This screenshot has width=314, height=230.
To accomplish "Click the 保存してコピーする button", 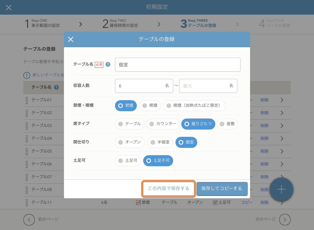I will [x=222, y=189].
